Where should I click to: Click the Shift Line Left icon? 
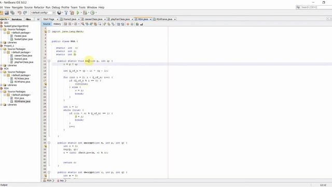pos(119,24)
